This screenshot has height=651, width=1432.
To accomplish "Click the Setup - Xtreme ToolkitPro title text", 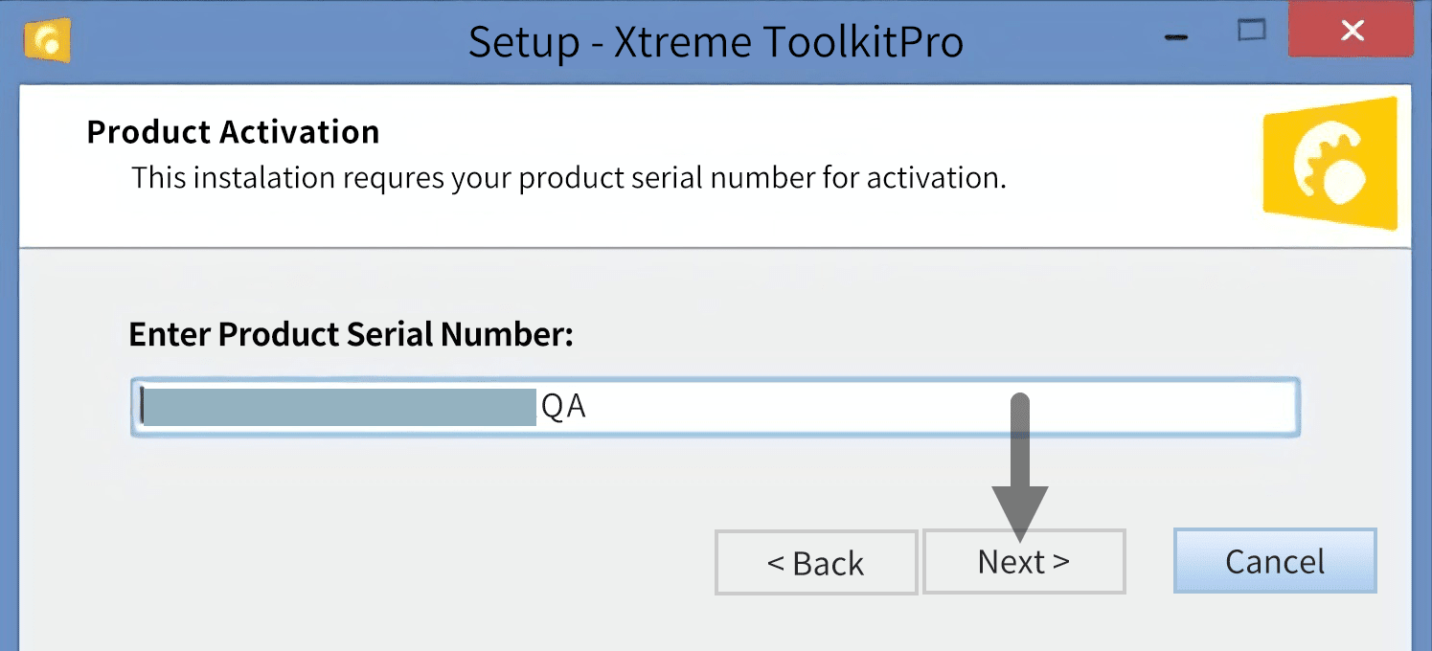I will coord(716,41).
